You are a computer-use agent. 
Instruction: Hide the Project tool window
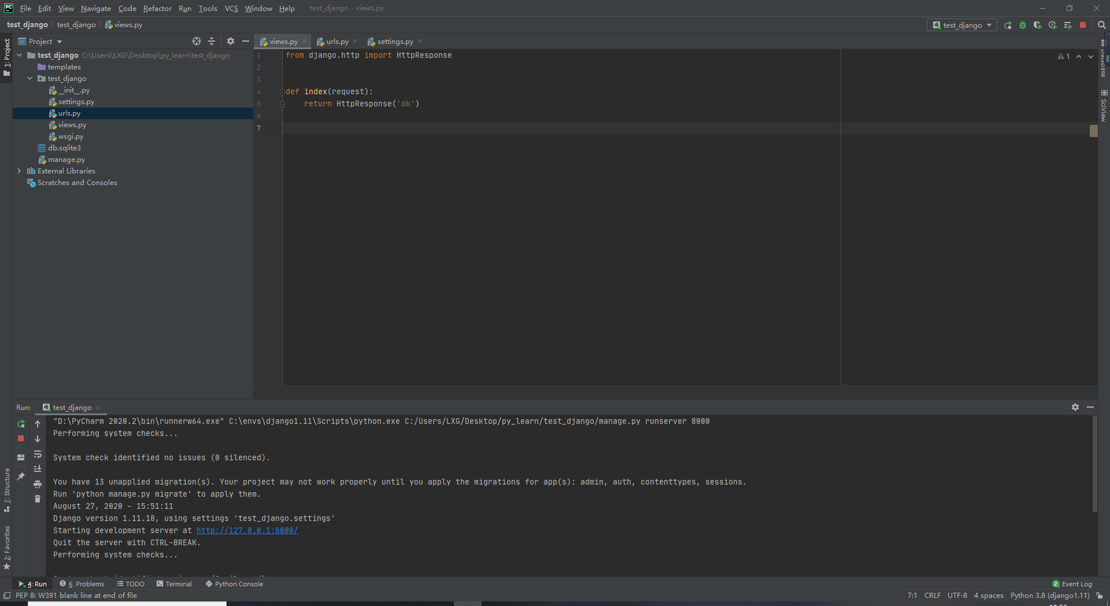246,41
